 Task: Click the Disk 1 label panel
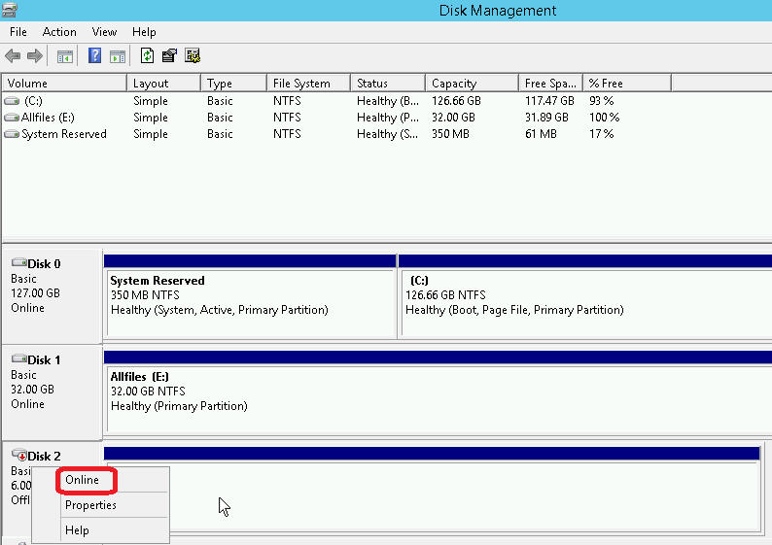point(52,392)
